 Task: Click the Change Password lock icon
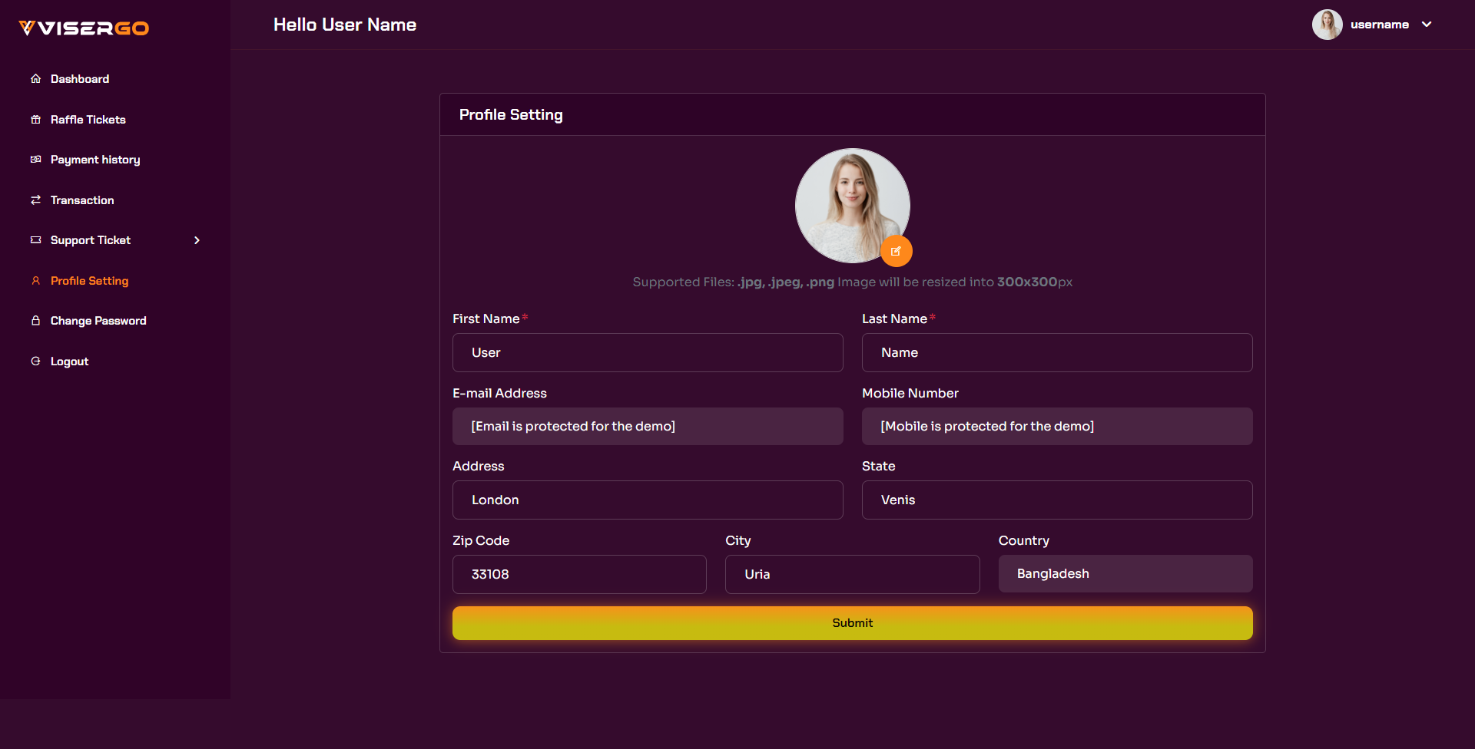pyautogui.click(x=35, y=321)
